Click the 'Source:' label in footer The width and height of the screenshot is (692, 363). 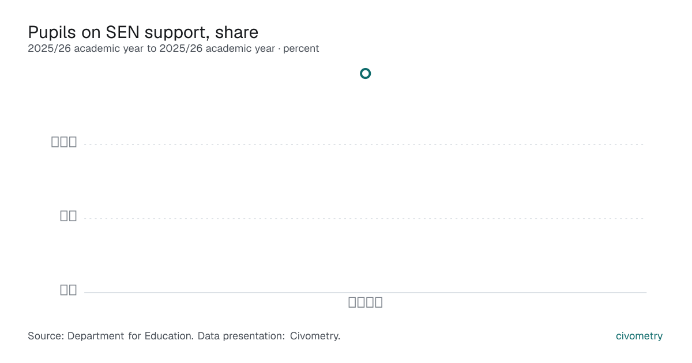[46, 336]
